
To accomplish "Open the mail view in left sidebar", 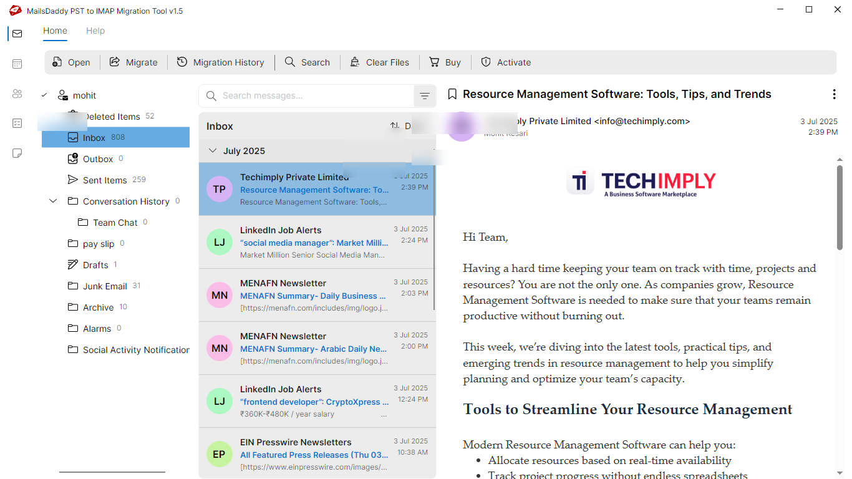I will tap(17, 34).
